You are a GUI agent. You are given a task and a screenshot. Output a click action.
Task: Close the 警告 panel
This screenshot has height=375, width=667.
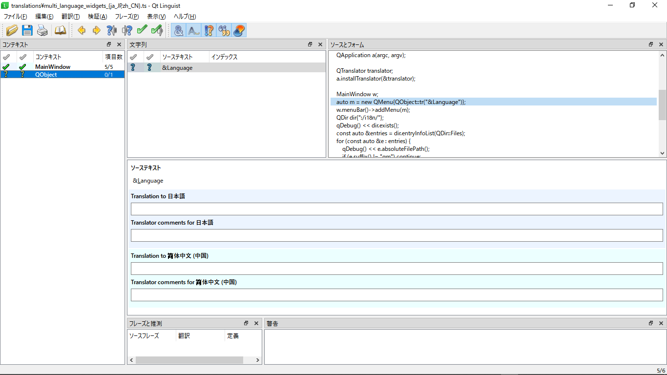point(661,323)
